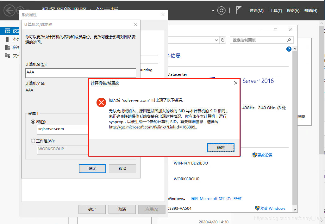Click the domain field containing sqlserver.com

63,129
